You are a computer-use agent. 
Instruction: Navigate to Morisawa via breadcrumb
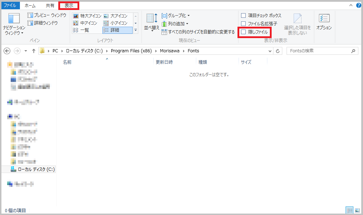point(170,51)
